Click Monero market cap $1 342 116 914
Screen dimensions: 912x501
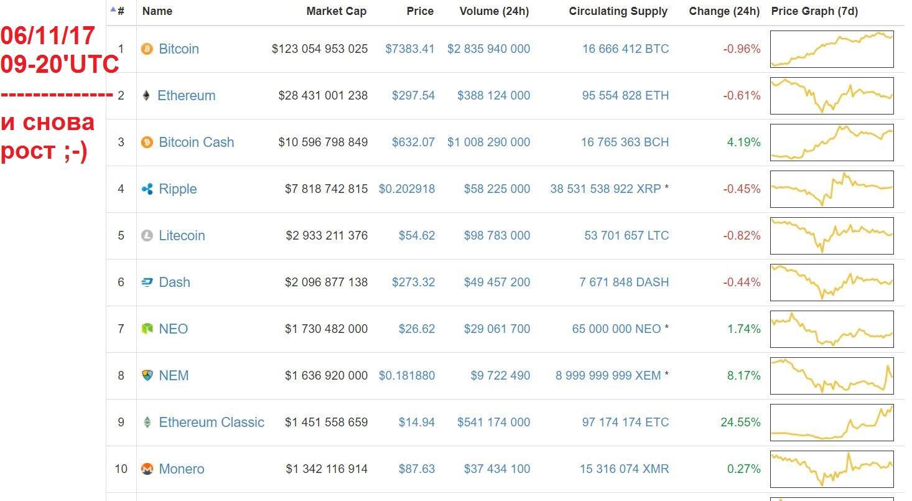click(327, 469)
